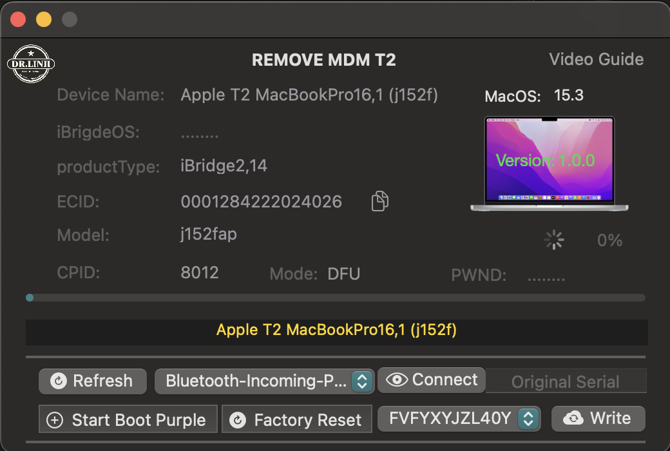
Task: Click the port dropdown's up/down arrows
Action: pos(362,381)
